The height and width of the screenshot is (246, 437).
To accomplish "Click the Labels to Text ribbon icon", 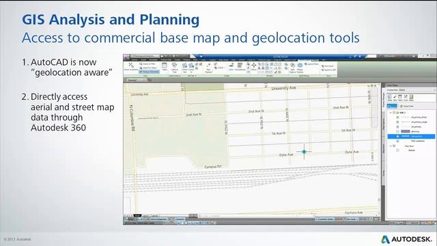I will tap(175, 68).
